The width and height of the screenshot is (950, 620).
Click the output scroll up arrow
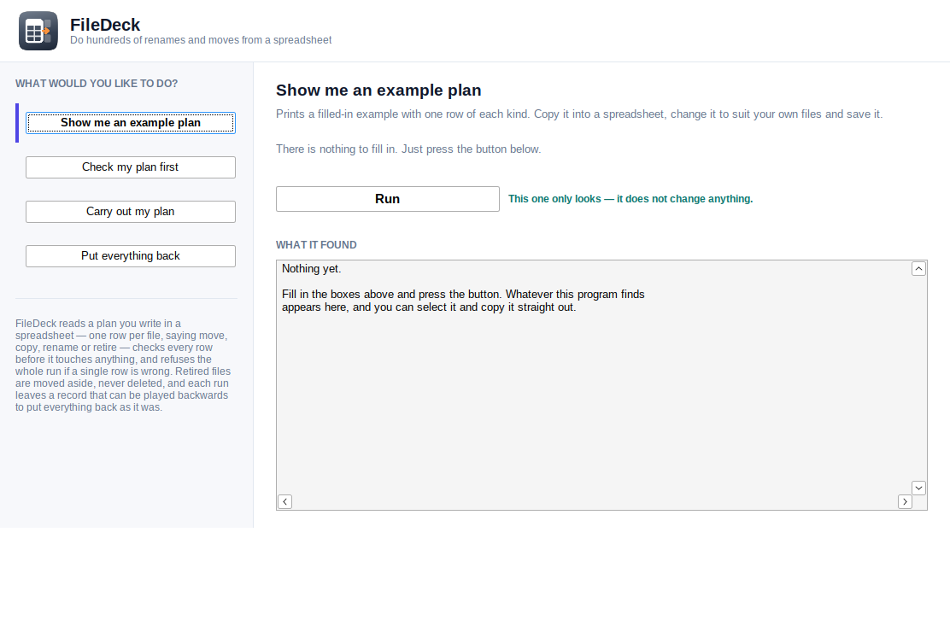coord(918,268)
